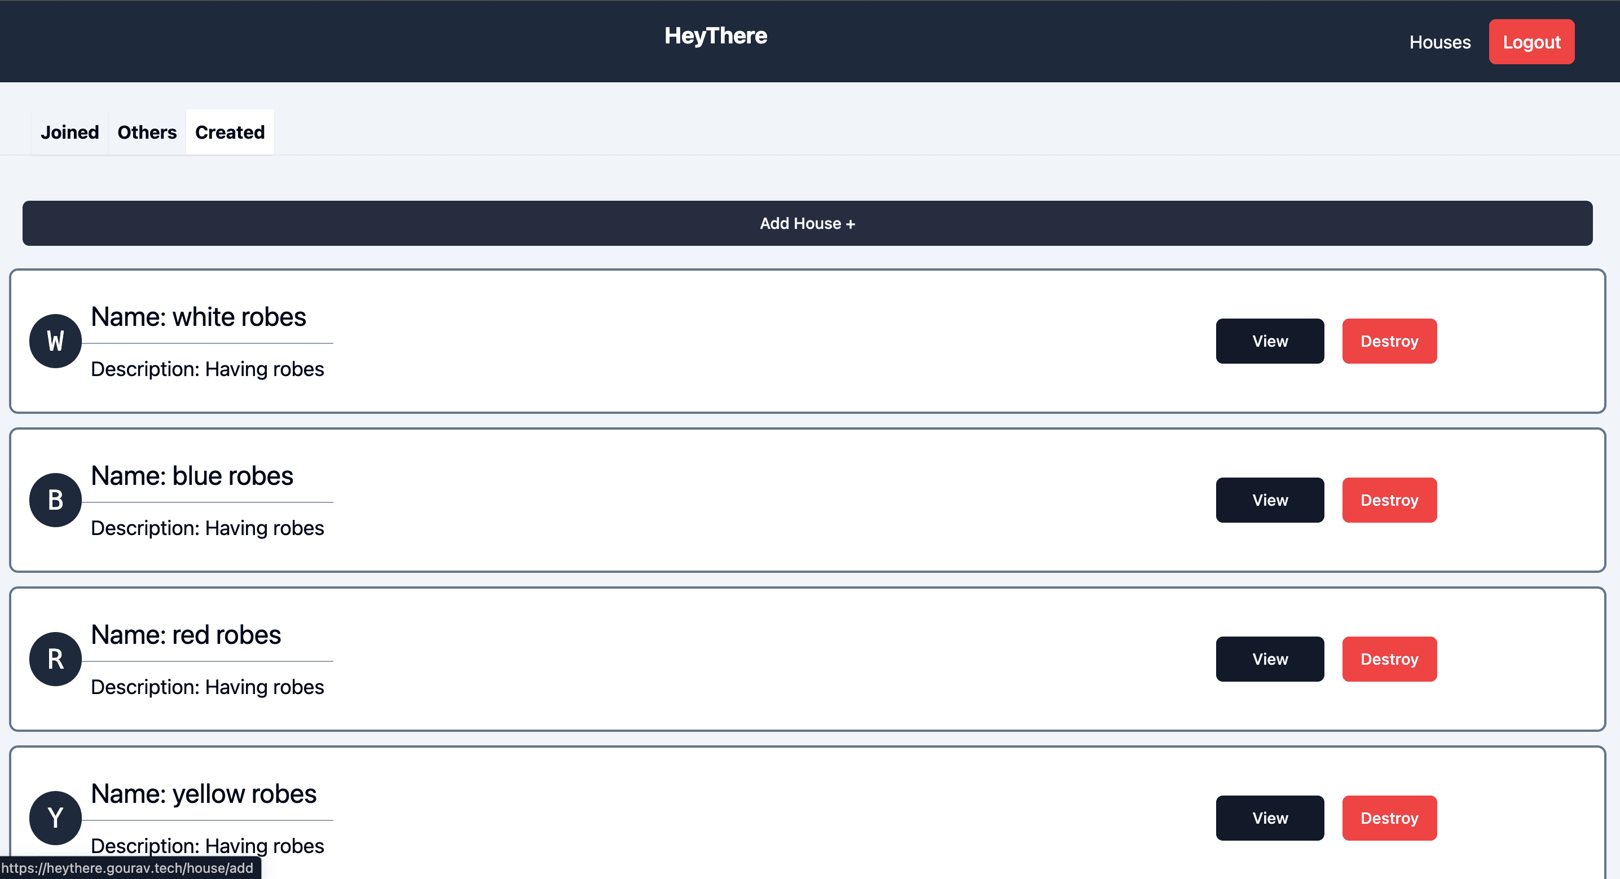Click the Y avatar for yellow robes
Screen dimensions: 1620x879
click(x=55, y=818)
